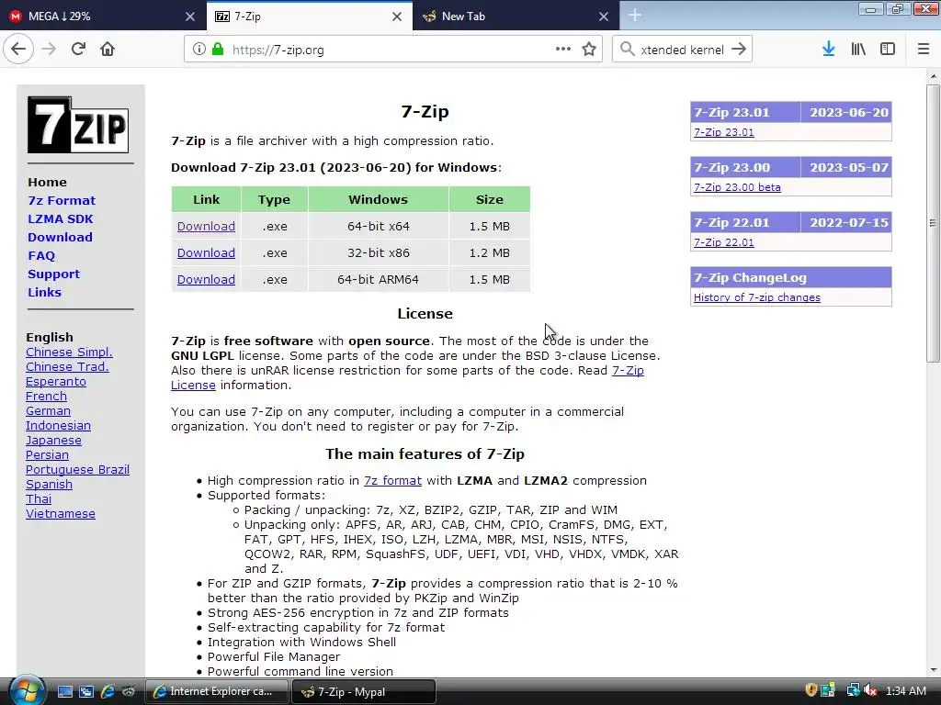
Task: Click the clock showing 1:34 AM
Action: (905, 690)
